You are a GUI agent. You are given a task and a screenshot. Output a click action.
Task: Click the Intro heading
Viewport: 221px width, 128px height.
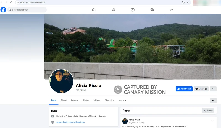pos(54,111)
